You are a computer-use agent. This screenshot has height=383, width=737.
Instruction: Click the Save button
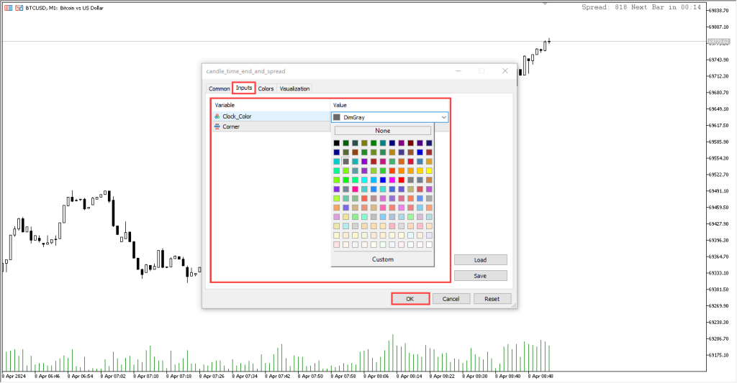tap(480, 276)
